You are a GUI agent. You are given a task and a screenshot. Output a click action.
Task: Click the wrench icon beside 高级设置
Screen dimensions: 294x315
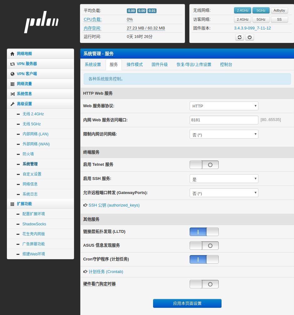(x=12, y=104)
